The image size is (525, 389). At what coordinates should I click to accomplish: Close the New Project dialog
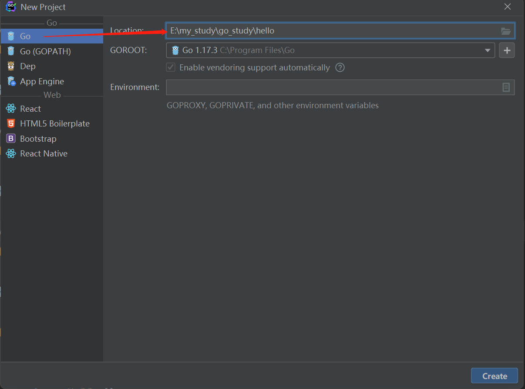508,7
